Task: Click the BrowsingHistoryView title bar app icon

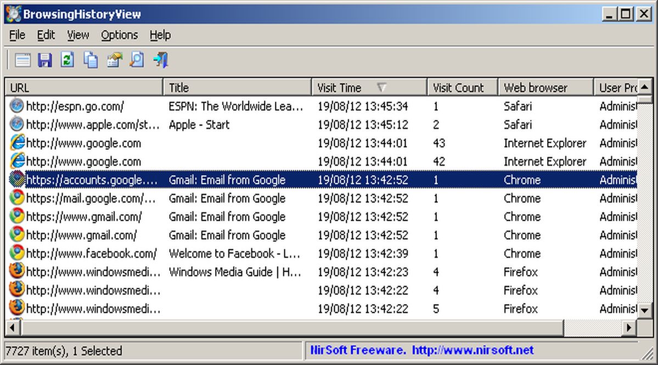Action: [13, 14]
